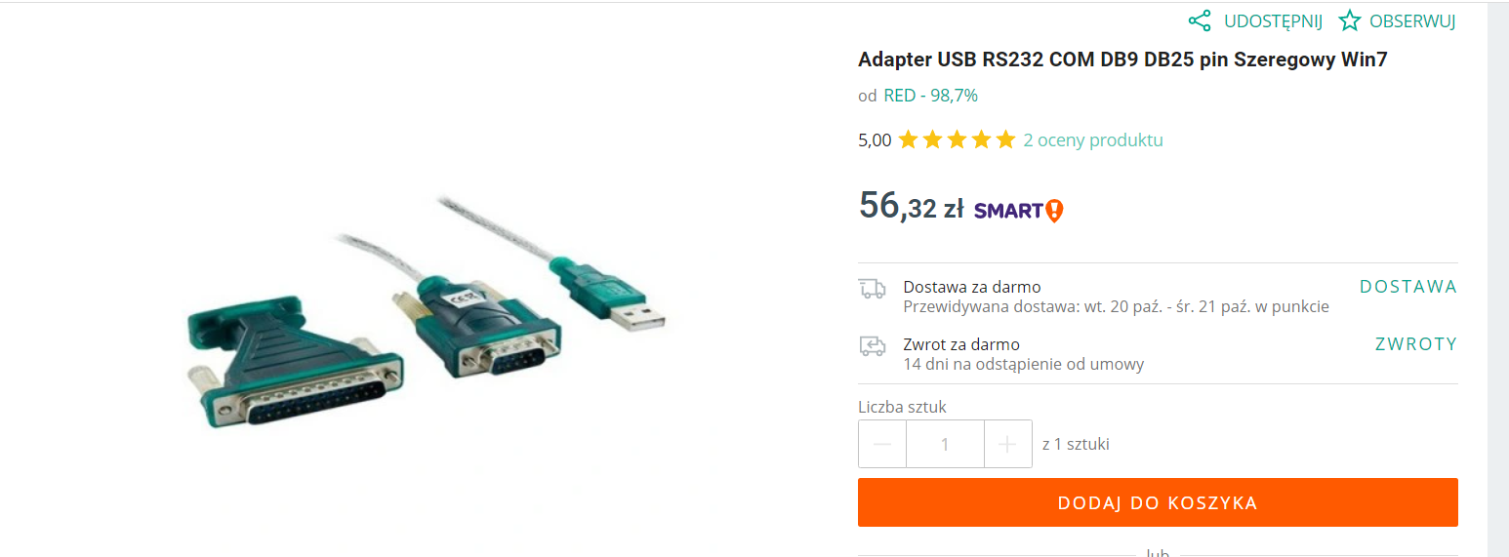Screen dimensions: 1509x557
Task: Click the quantity input field
Action: [945, 444]
